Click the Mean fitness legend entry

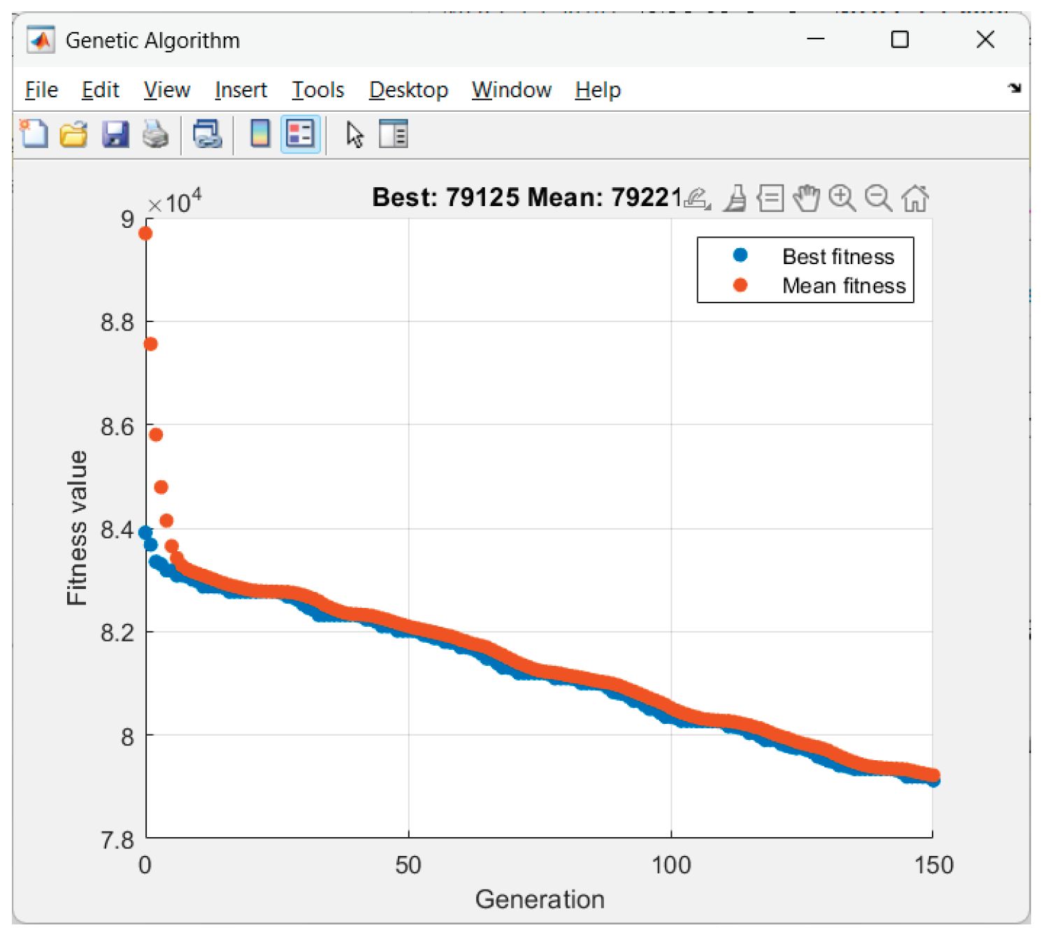pyautogui.click(x=843, y=286)
